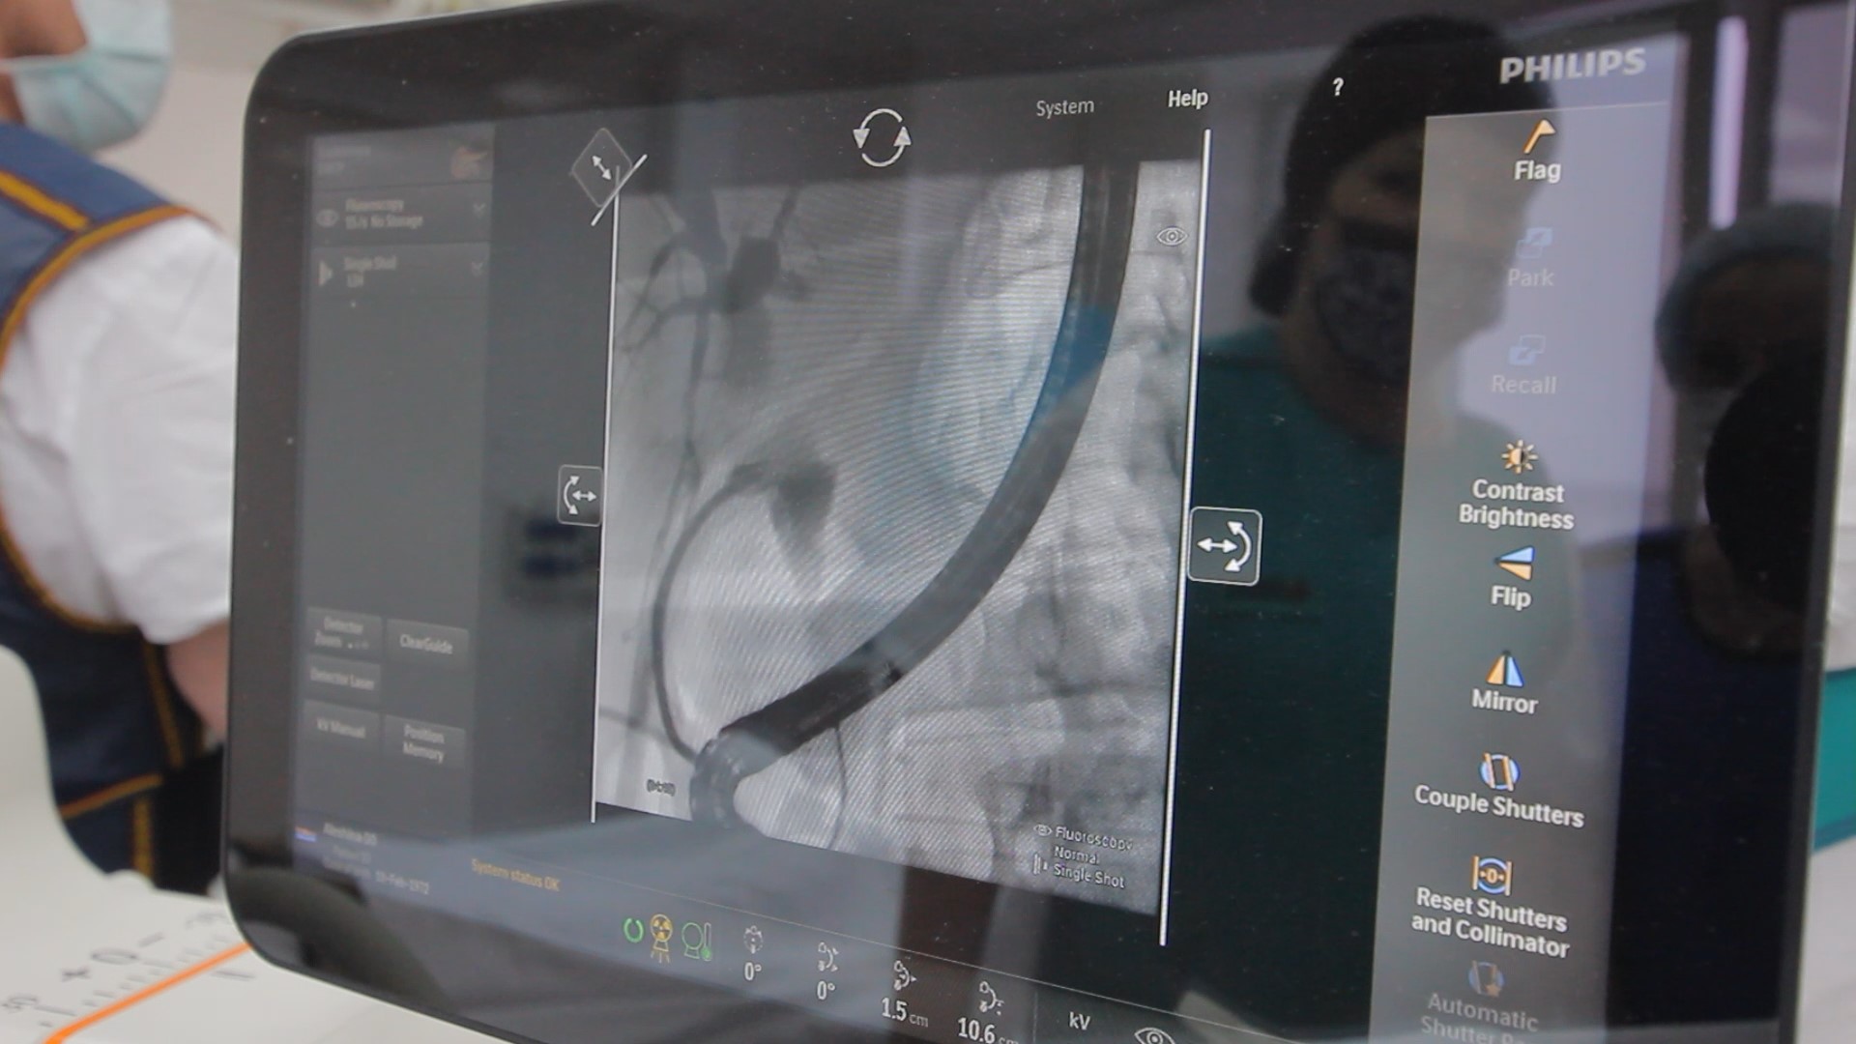Viewport: 1856px width, 1044px height.
Task: Toggle the green power status icon
Action: [633, 930]
